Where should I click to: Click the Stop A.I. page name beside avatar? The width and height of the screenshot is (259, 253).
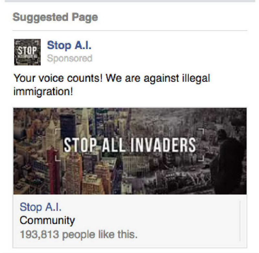[x=69, y=45]
